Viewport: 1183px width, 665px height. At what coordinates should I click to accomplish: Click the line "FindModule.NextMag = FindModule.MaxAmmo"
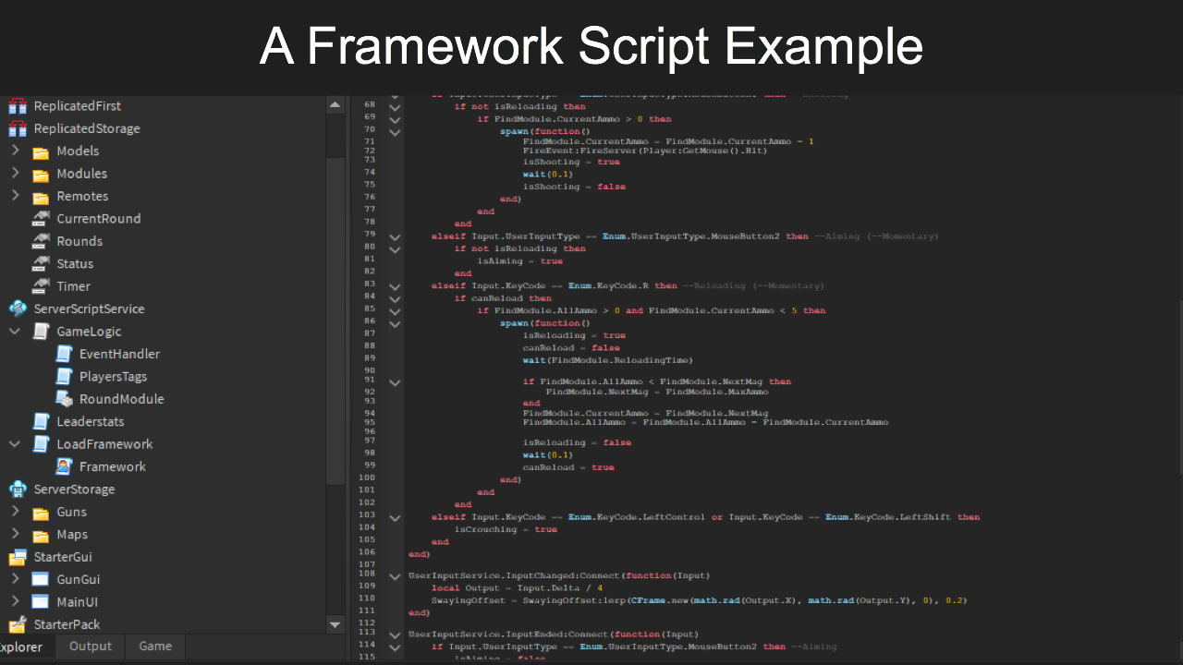click(x=656, y=392)
